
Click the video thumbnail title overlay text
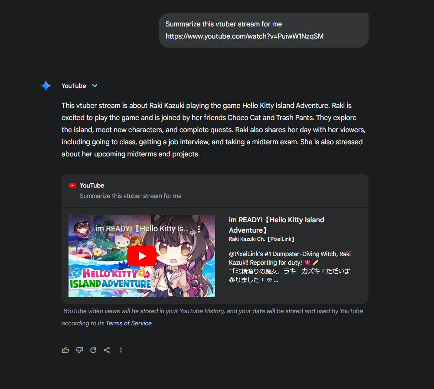coord(142,229)
